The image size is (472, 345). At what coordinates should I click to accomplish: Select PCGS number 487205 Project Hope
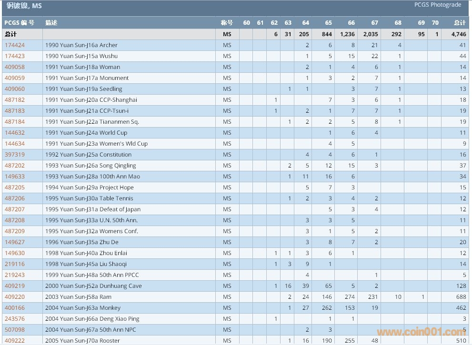pos(14,187)
